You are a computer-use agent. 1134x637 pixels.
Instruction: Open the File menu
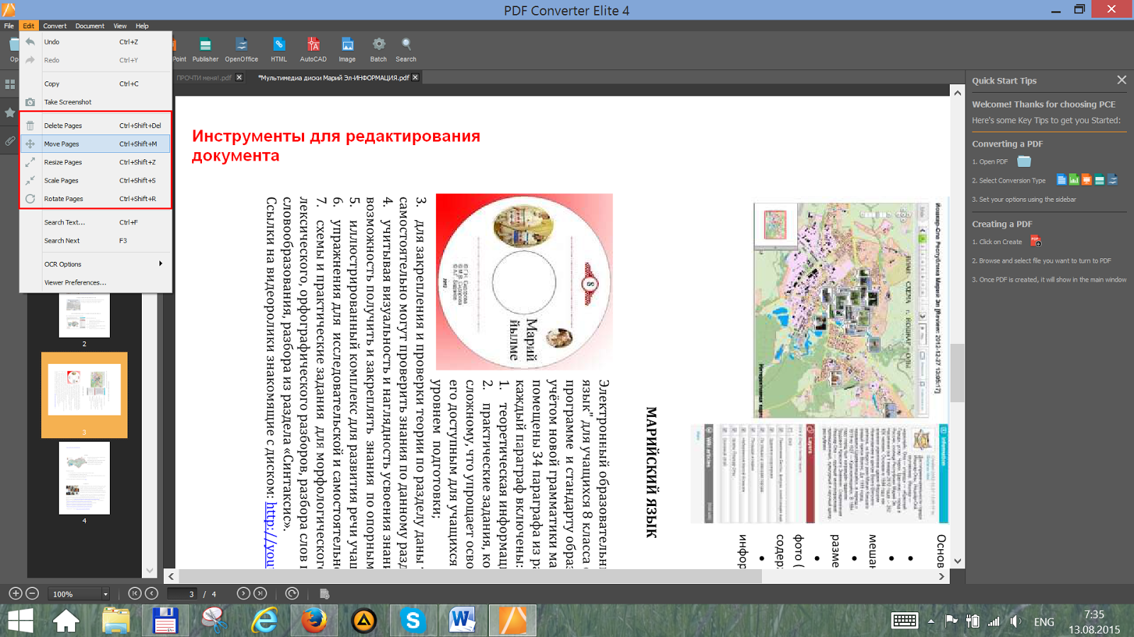point(9,25)
